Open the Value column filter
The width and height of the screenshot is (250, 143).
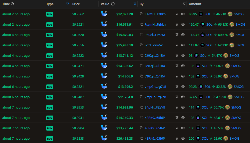pyautogui.click(x=135, y=4)
